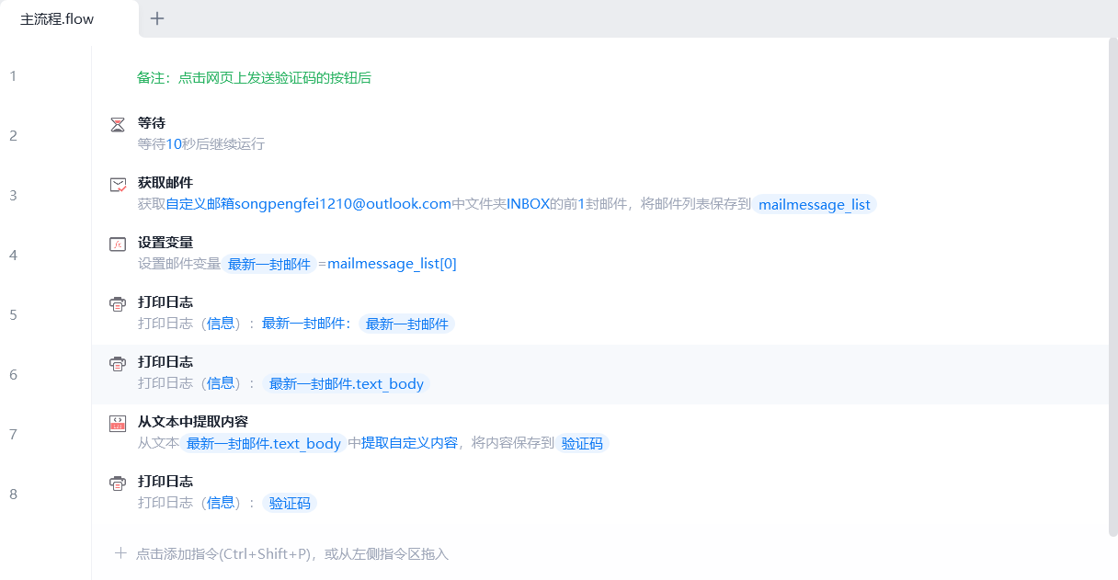Viewport: 1118px width, 580px height.
Task: Click the 验证码 variable in extraction step
Action: [583, 443]
